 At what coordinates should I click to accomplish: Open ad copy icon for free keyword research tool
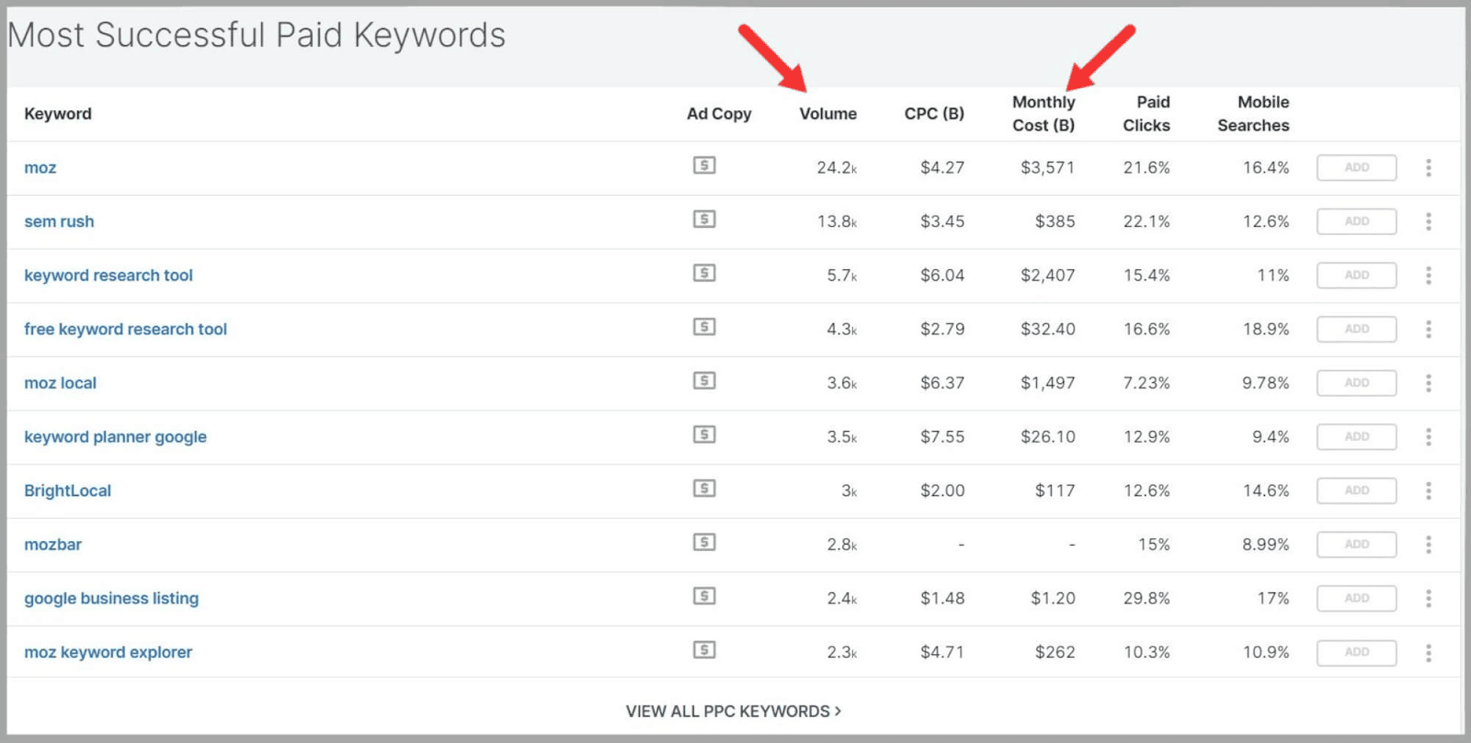(x=704, y=327)
